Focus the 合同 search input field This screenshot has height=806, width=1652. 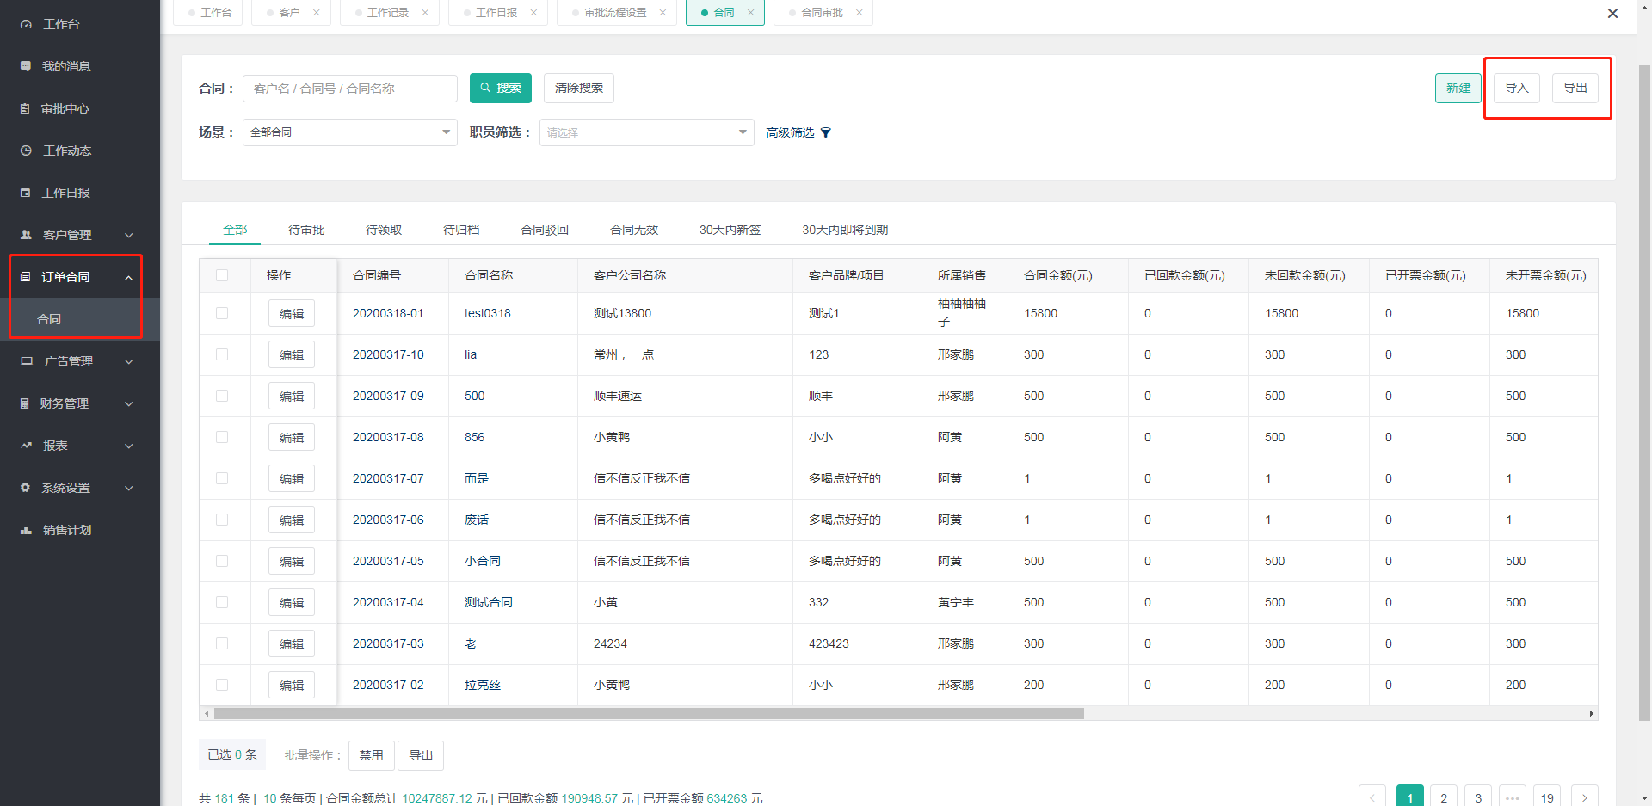[x=350, y=88]
